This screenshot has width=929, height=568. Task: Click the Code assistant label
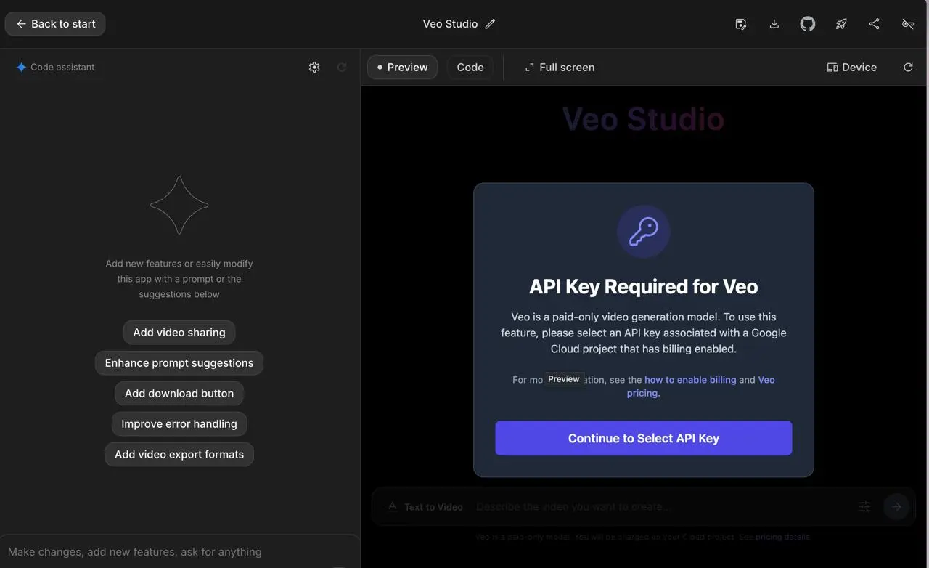click(x=62, y=67)
